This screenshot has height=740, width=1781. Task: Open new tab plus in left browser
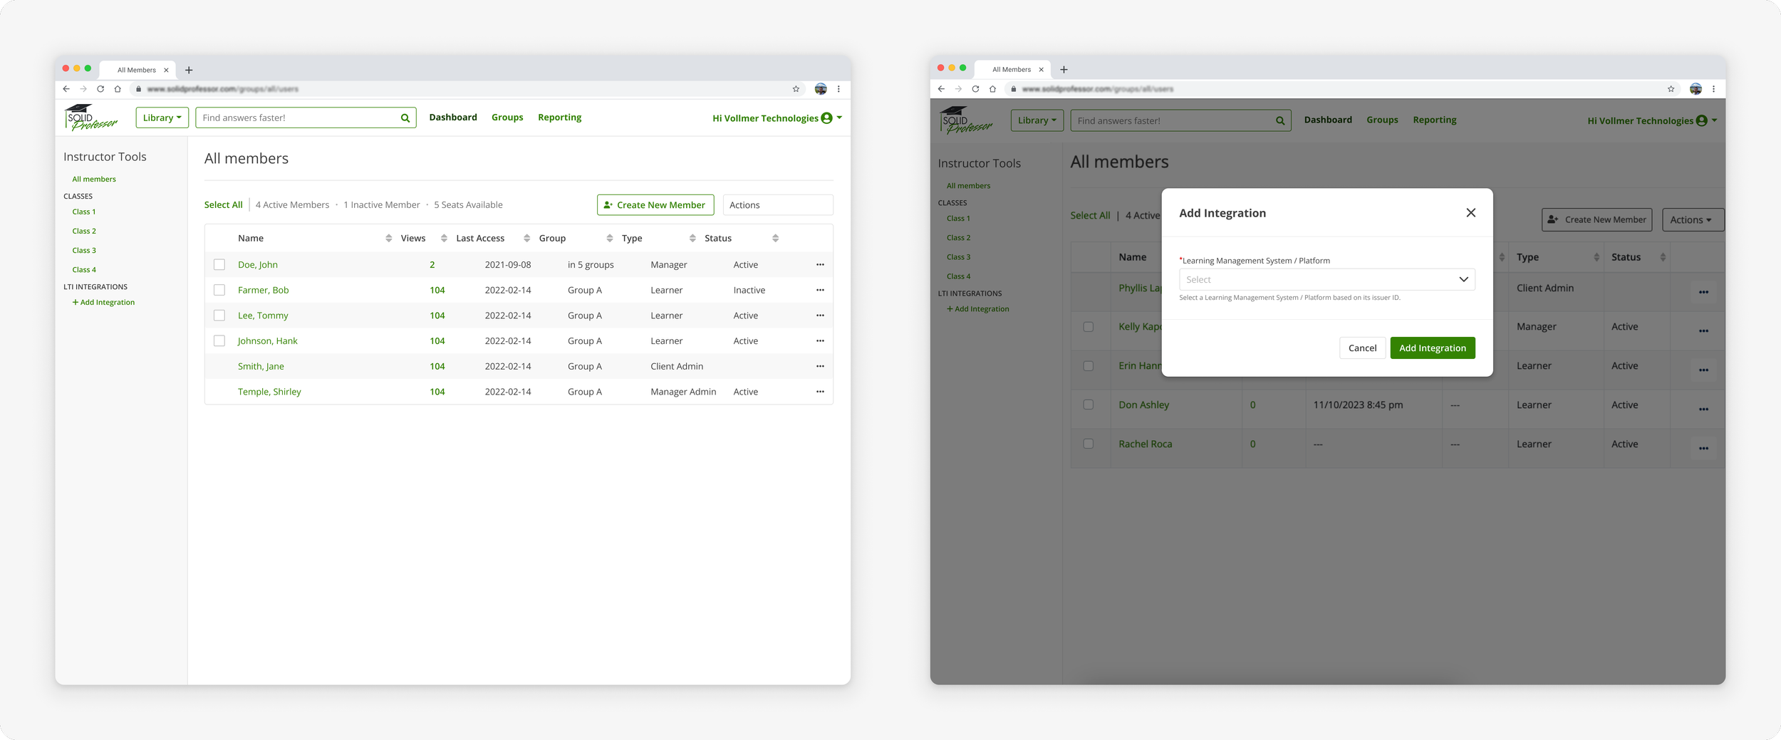[x=189, y=70]
